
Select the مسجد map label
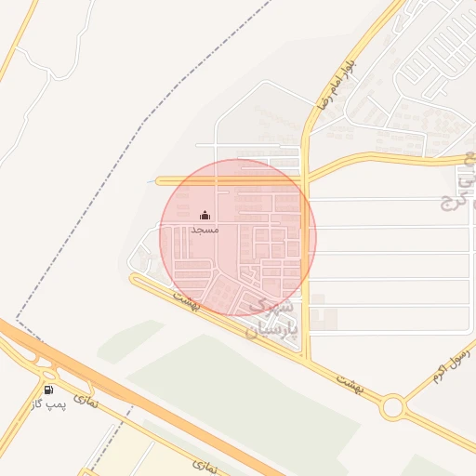205,230
